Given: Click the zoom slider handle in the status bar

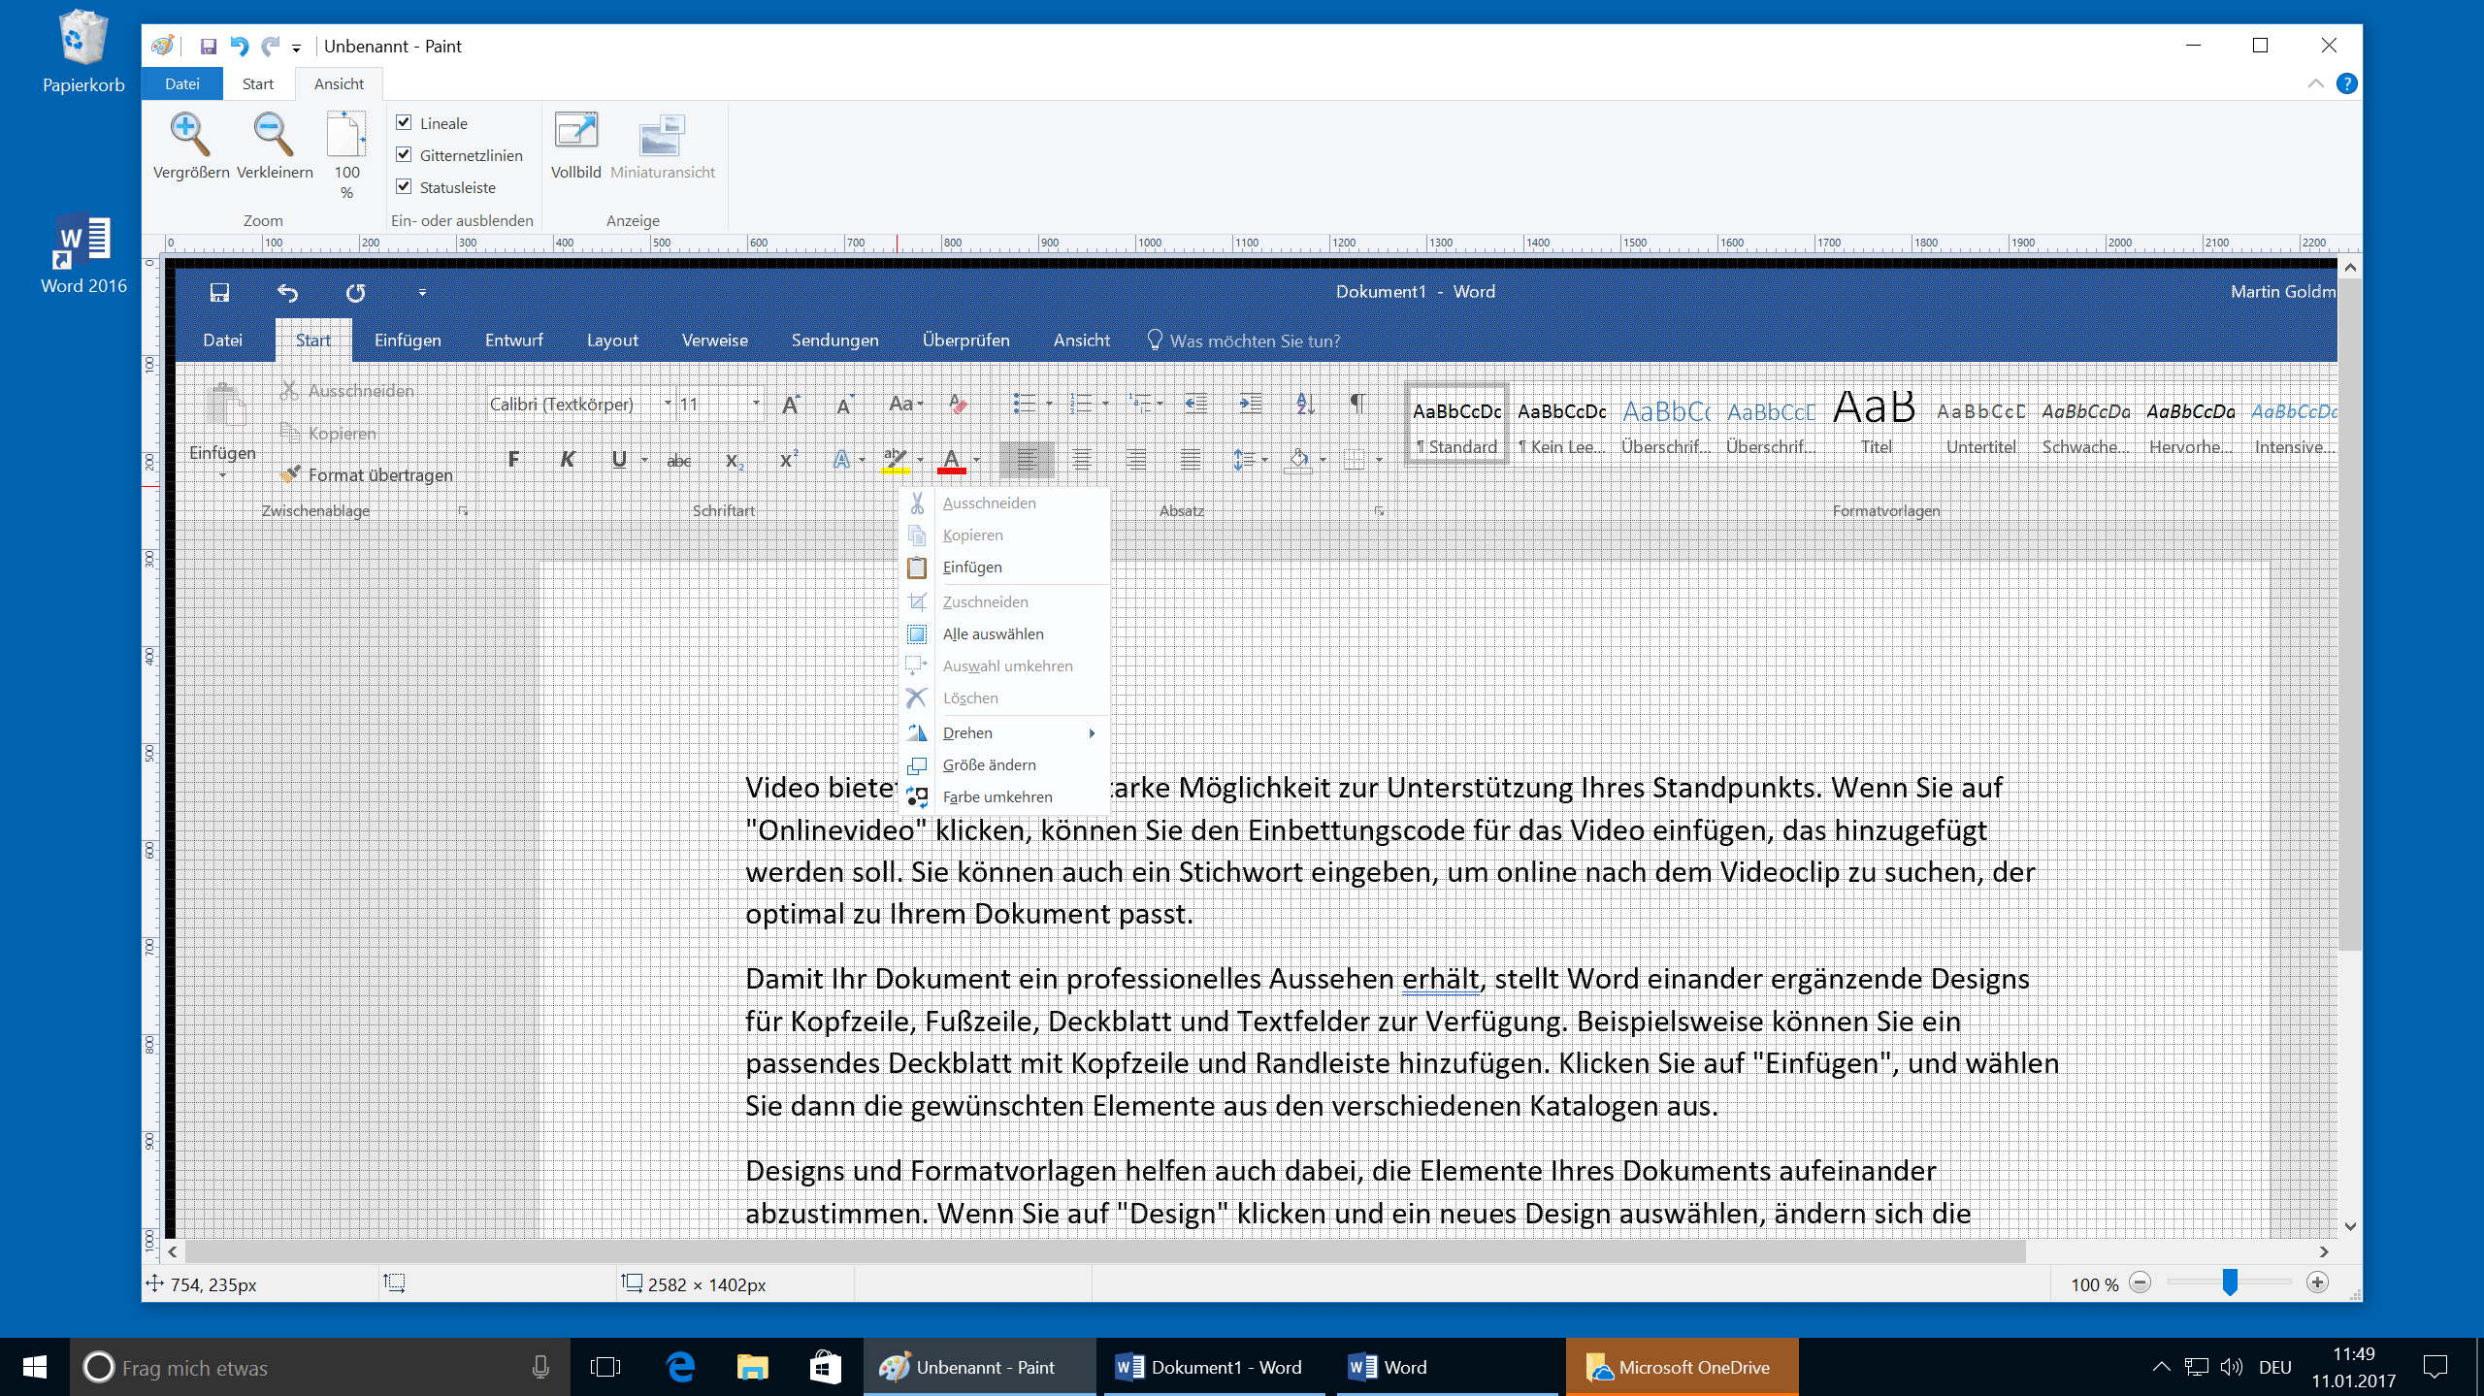Looking at the screenshot, I should [x=2230, y=1283].
